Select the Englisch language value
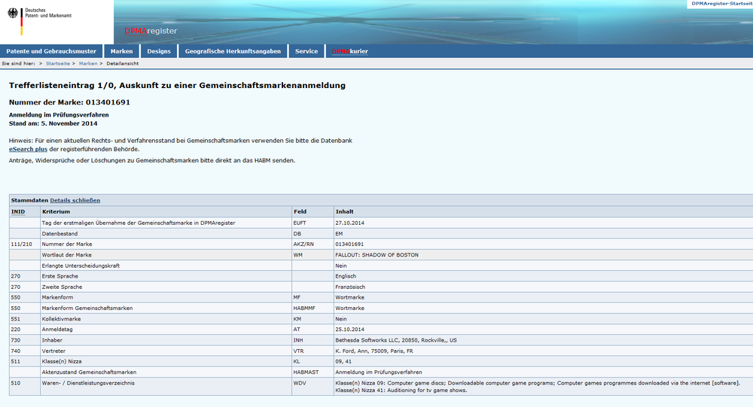 (x=346, y=276)
